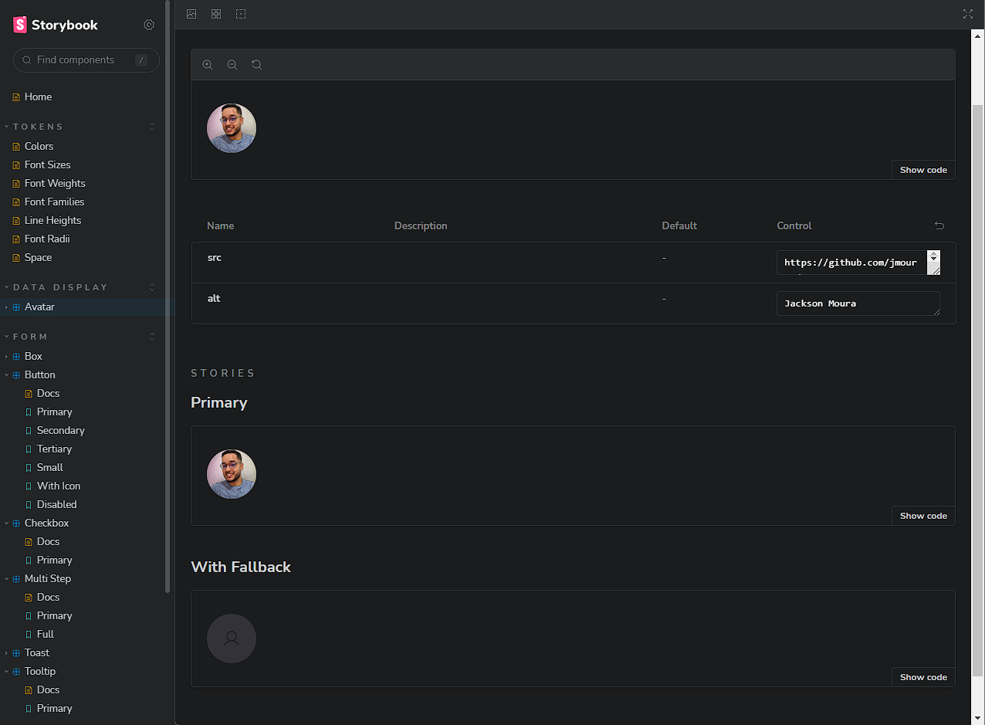Click the Find components search field
Viewport: 985px width, 725px height.
(x=86, y=59)
